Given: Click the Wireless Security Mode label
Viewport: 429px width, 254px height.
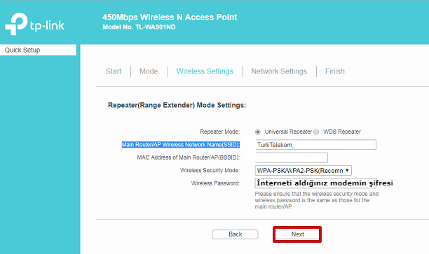Looking at the screenshot, I should click(210, 171).
